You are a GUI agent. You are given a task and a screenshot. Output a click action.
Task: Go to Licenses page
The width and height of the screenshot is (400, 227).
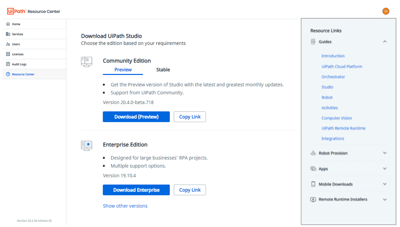(x=34, y=54)
